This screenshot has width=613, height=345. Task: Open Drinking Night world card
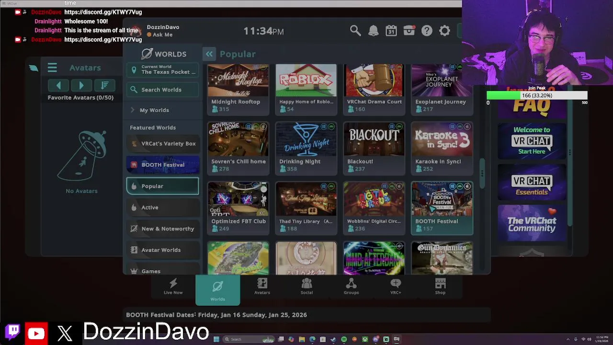tap(306, 148)
